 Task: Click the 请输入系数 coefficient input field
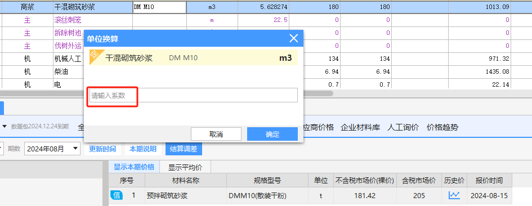[194, 95]
